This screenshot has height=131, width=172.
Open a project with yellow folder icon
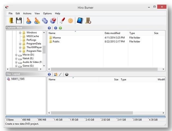[11, 20]
